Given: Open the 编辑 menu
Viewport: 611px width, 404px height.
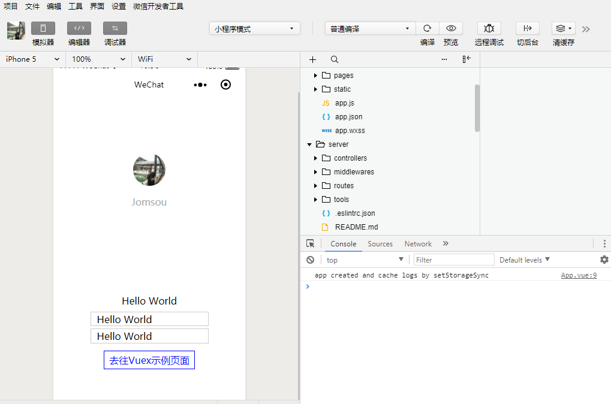Looking at the screenshot, I should point(54,6).
